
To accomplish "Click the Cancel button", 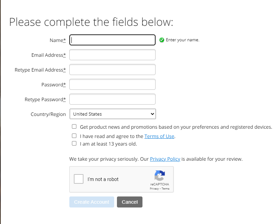I will tap(130, 202).
